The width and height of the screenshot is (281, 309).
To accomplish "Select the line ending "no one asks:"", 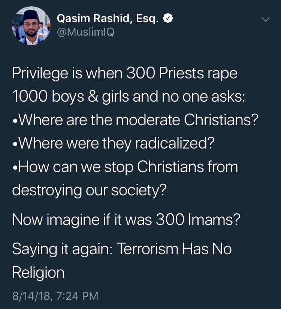I will click(129, 97).
